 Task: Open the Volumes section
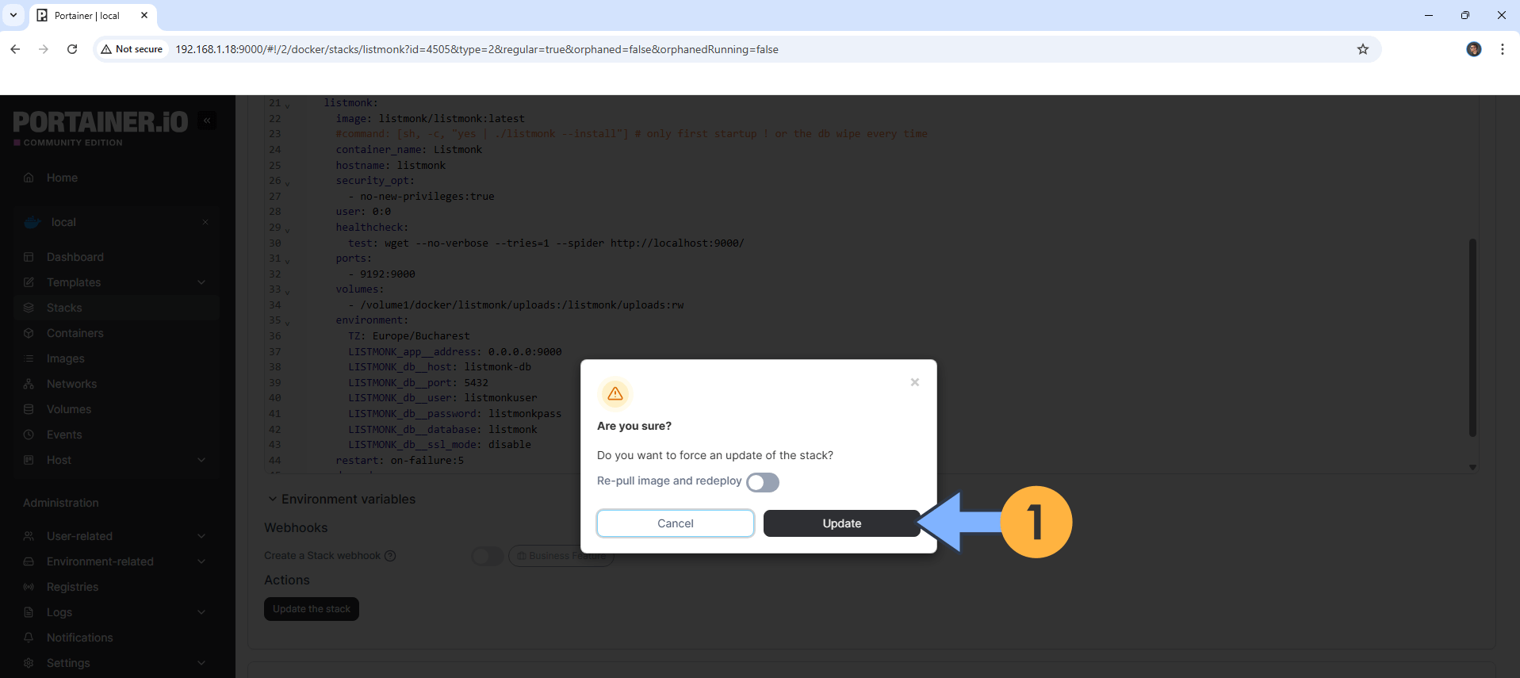(69, 409)
